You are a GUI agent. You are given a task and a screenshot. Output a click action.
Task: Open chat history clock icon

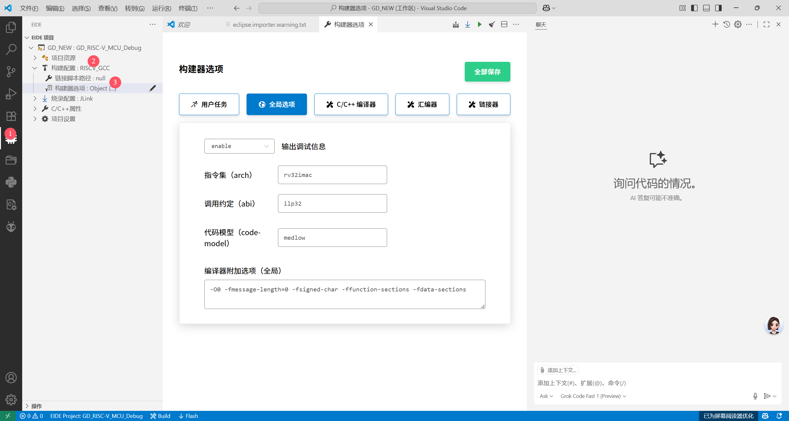[x=726, y=25]
